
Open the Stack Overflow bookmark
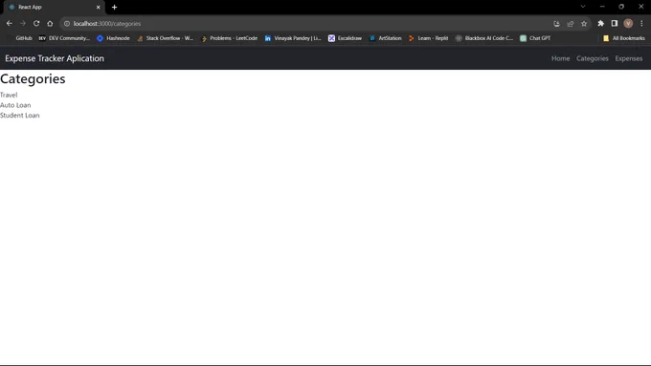166,38
